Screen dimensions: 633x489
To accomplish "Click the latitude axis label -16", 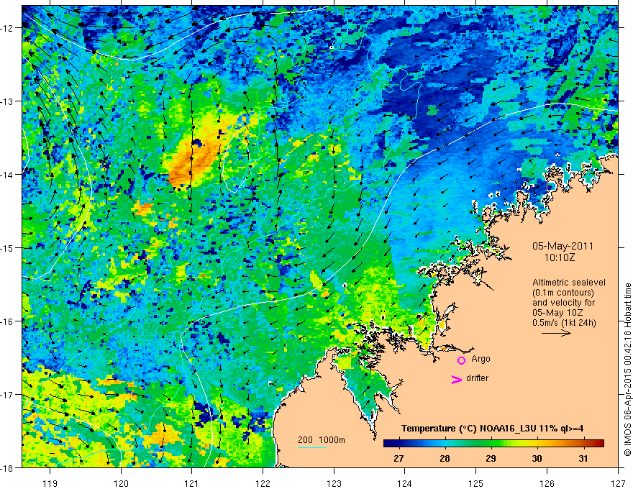I will (x=7, y=321).
